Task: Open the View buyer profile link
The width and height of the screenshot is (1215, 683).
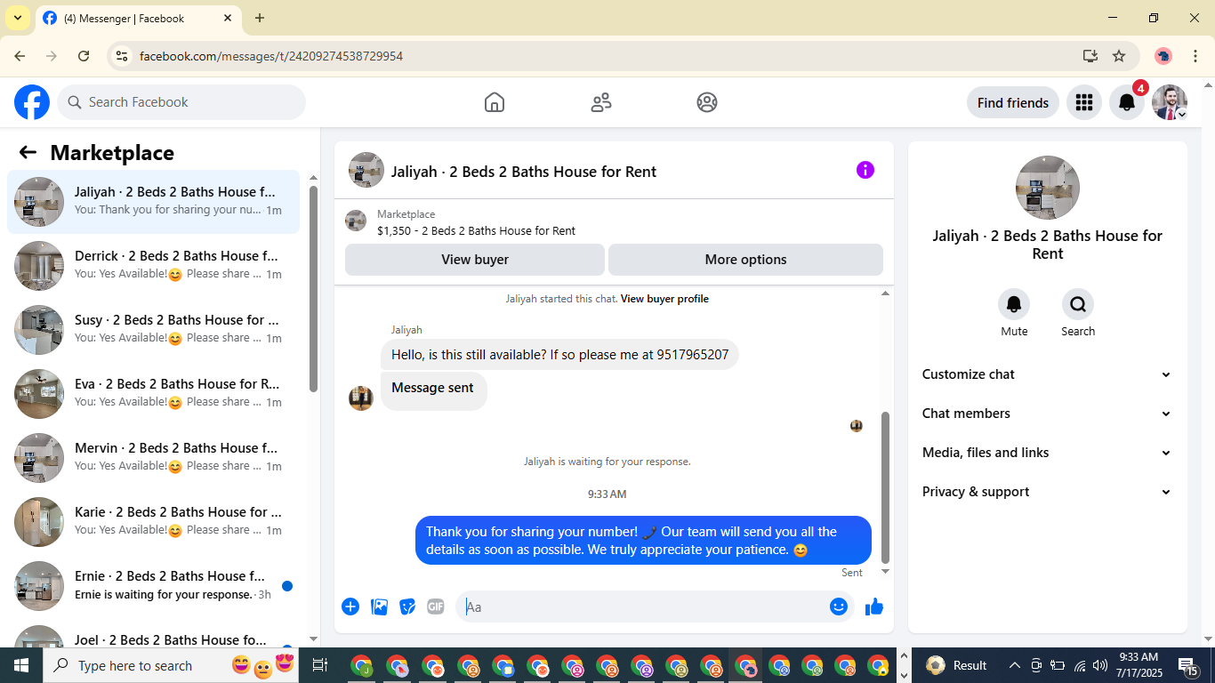Action: coord(664,299)
